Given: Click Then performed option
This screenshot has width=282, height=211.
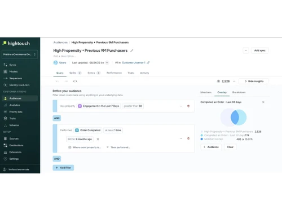Looking at the screenshot, I should (x=118, y=147).
